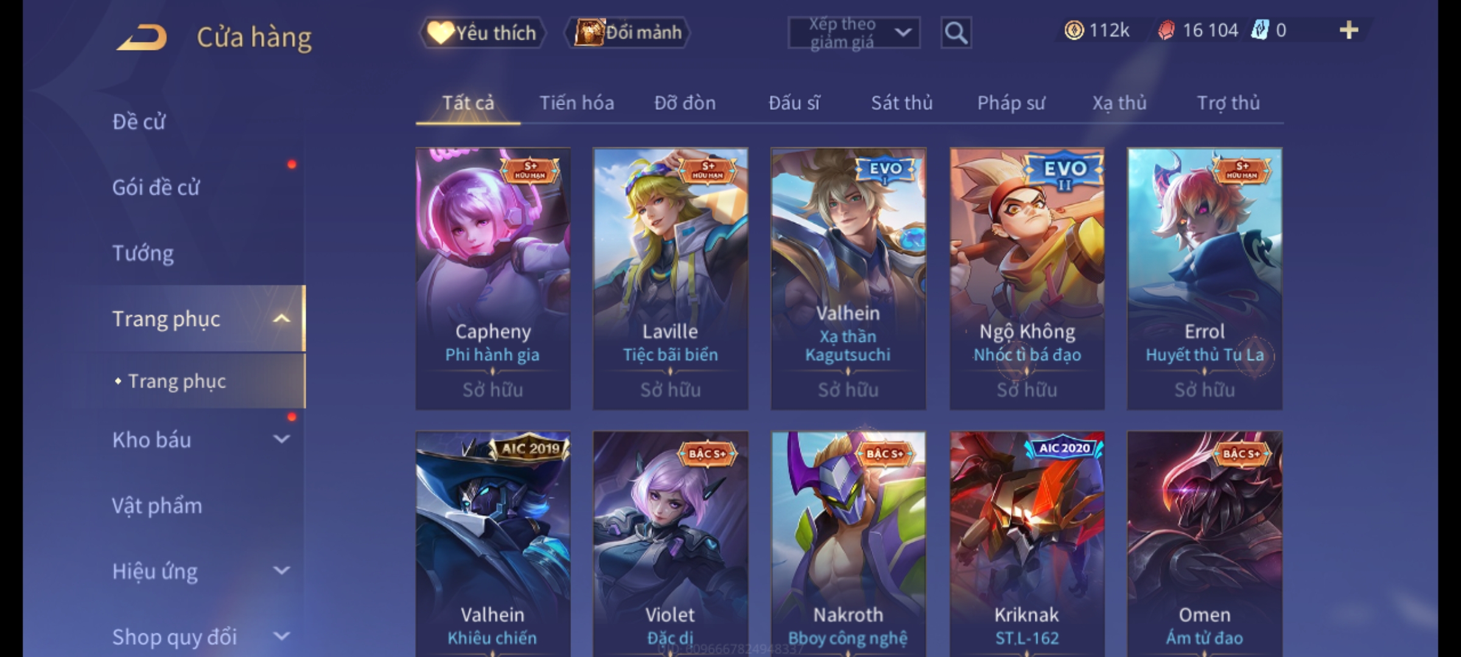This screenshot has width=1461, height=657.
Task: Tap the plus icon to add currency
Action: pyautogui.click(x=1349, y=30)
